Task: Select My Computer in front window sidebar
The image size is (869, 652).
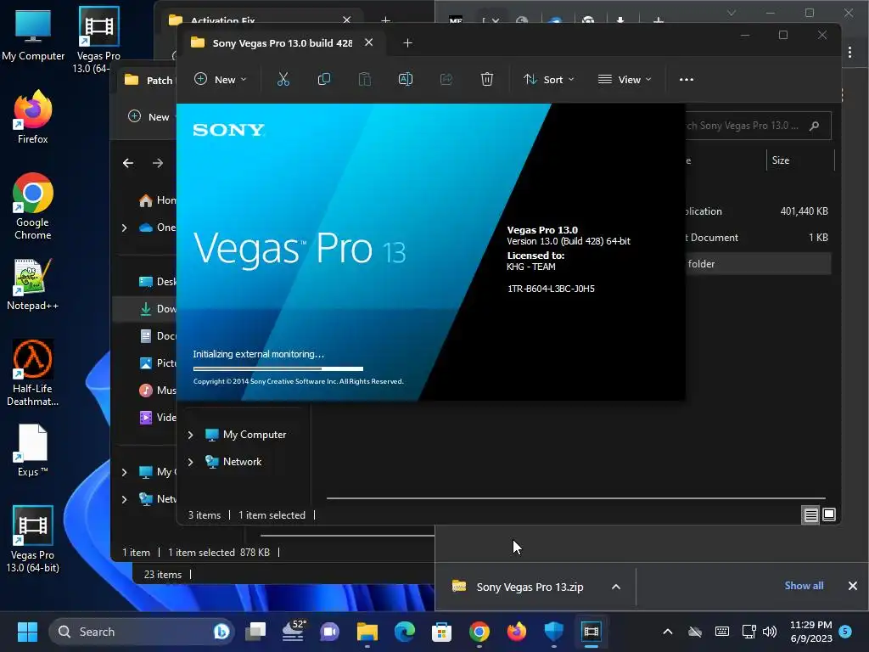Action: 246,435
